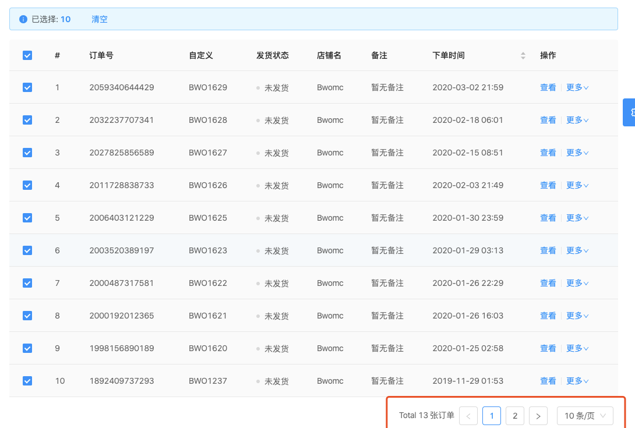Click 查看 for order 2032237707341
Image resolution: width=635 pixels, height=428 pixels.
(x=548, y=120)
